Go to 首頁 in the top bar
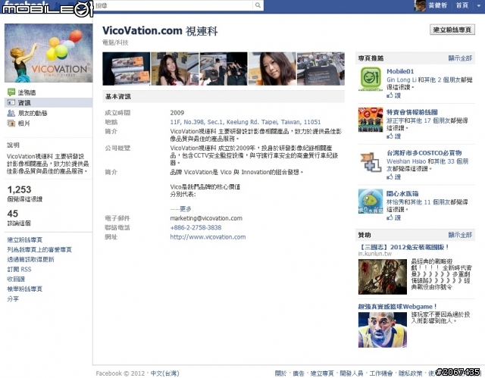485x378 pixels. [x=462, y=5]
